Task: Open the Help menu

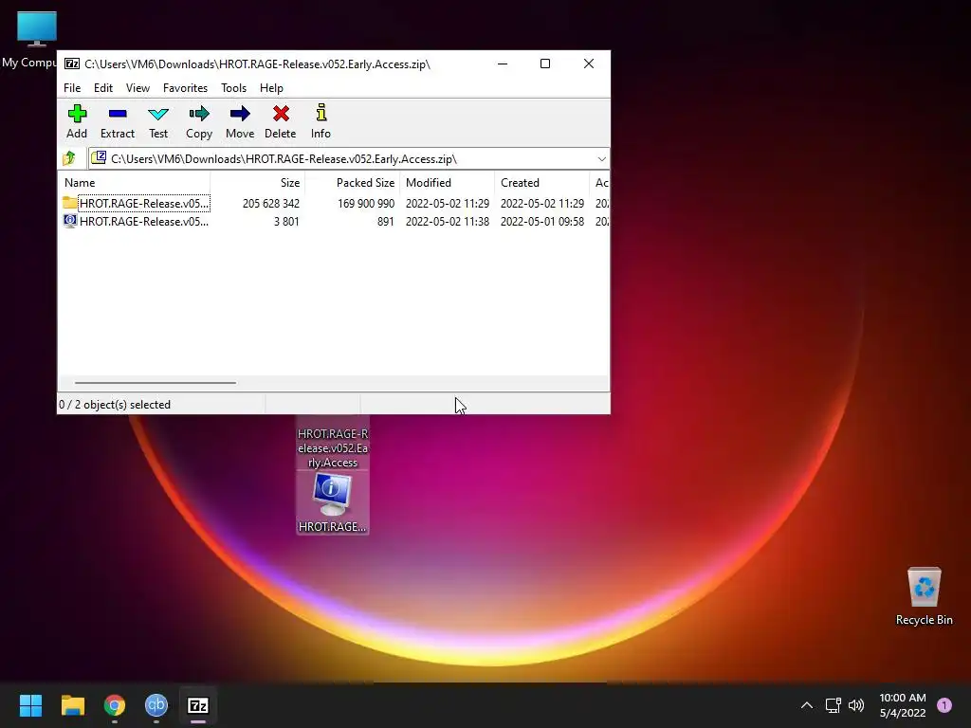Action: tap(271, 88)
